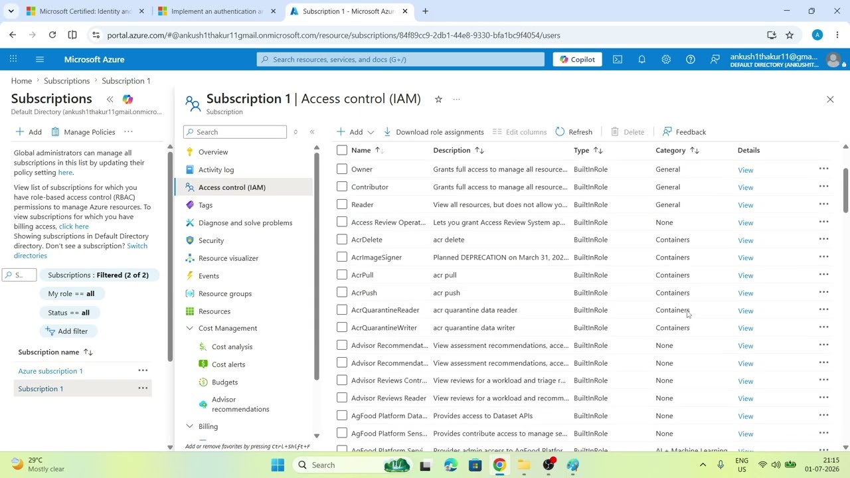Sort roles by Type column

click(588, 150)
